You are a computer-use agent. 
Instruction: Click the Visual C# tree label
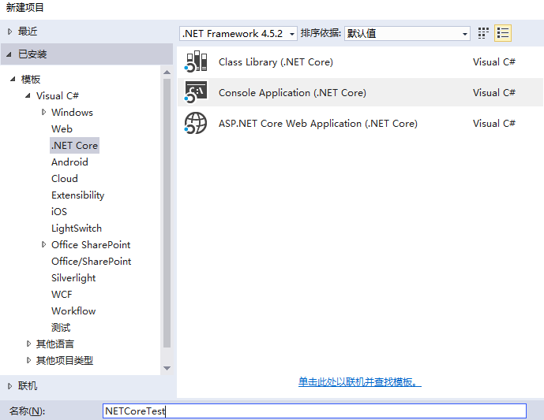coord(58,95)
